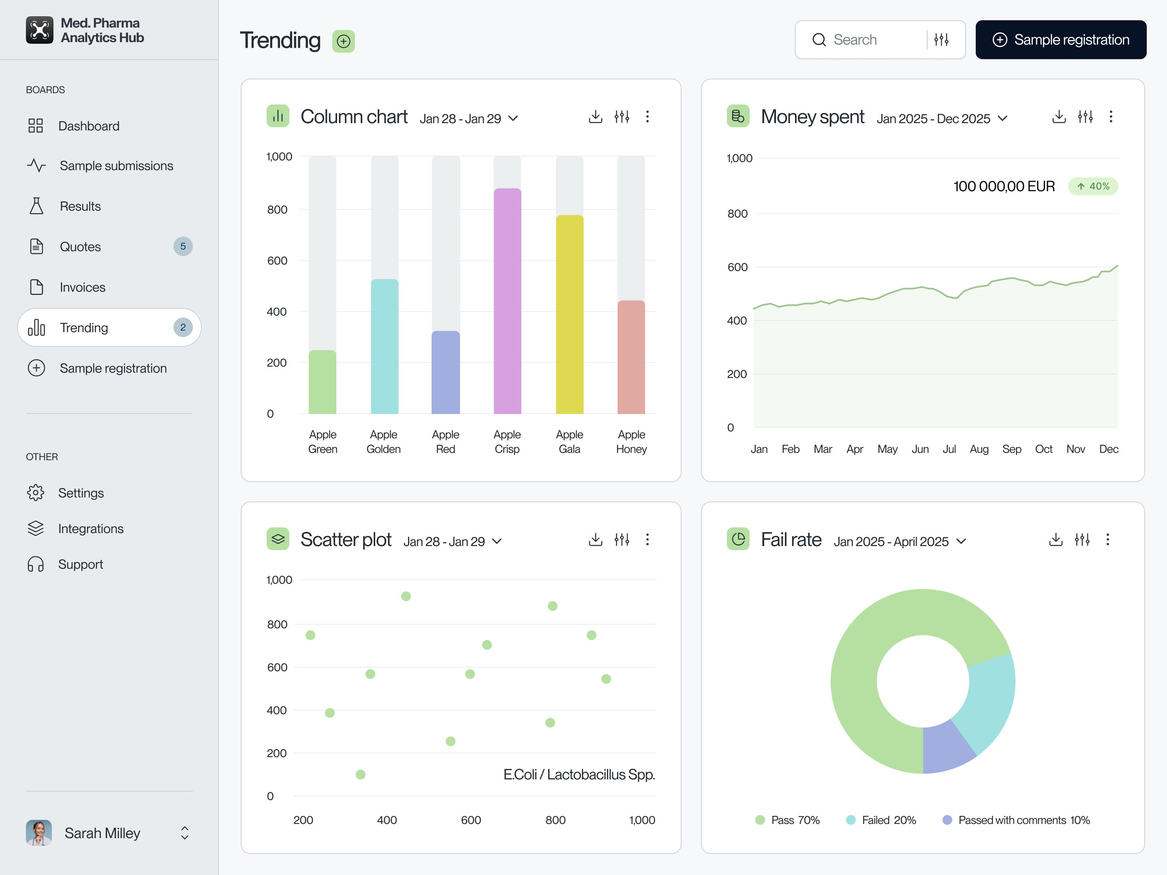The width and height of the screenshot is (1167, 875).
Task: Click the Headphones Support icon
Action: pyautogui.click(x=36, y=564)
